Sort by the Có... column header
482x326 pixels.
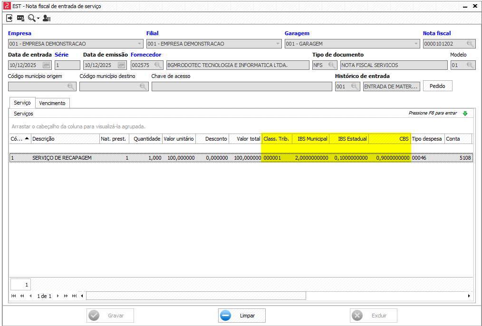coord(20,139)
